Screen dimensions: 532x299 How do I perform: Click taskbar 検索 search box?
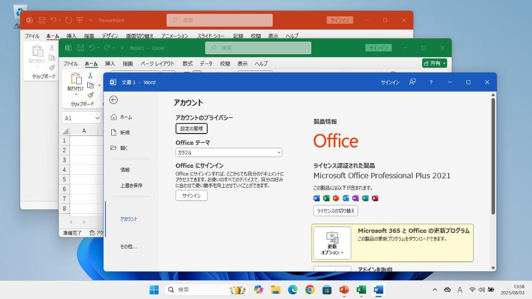pyautogui.click(x=206, y=290)
